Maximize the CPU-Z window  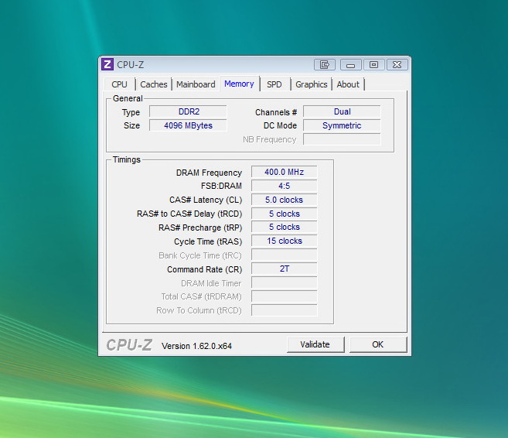coord(374,64)
